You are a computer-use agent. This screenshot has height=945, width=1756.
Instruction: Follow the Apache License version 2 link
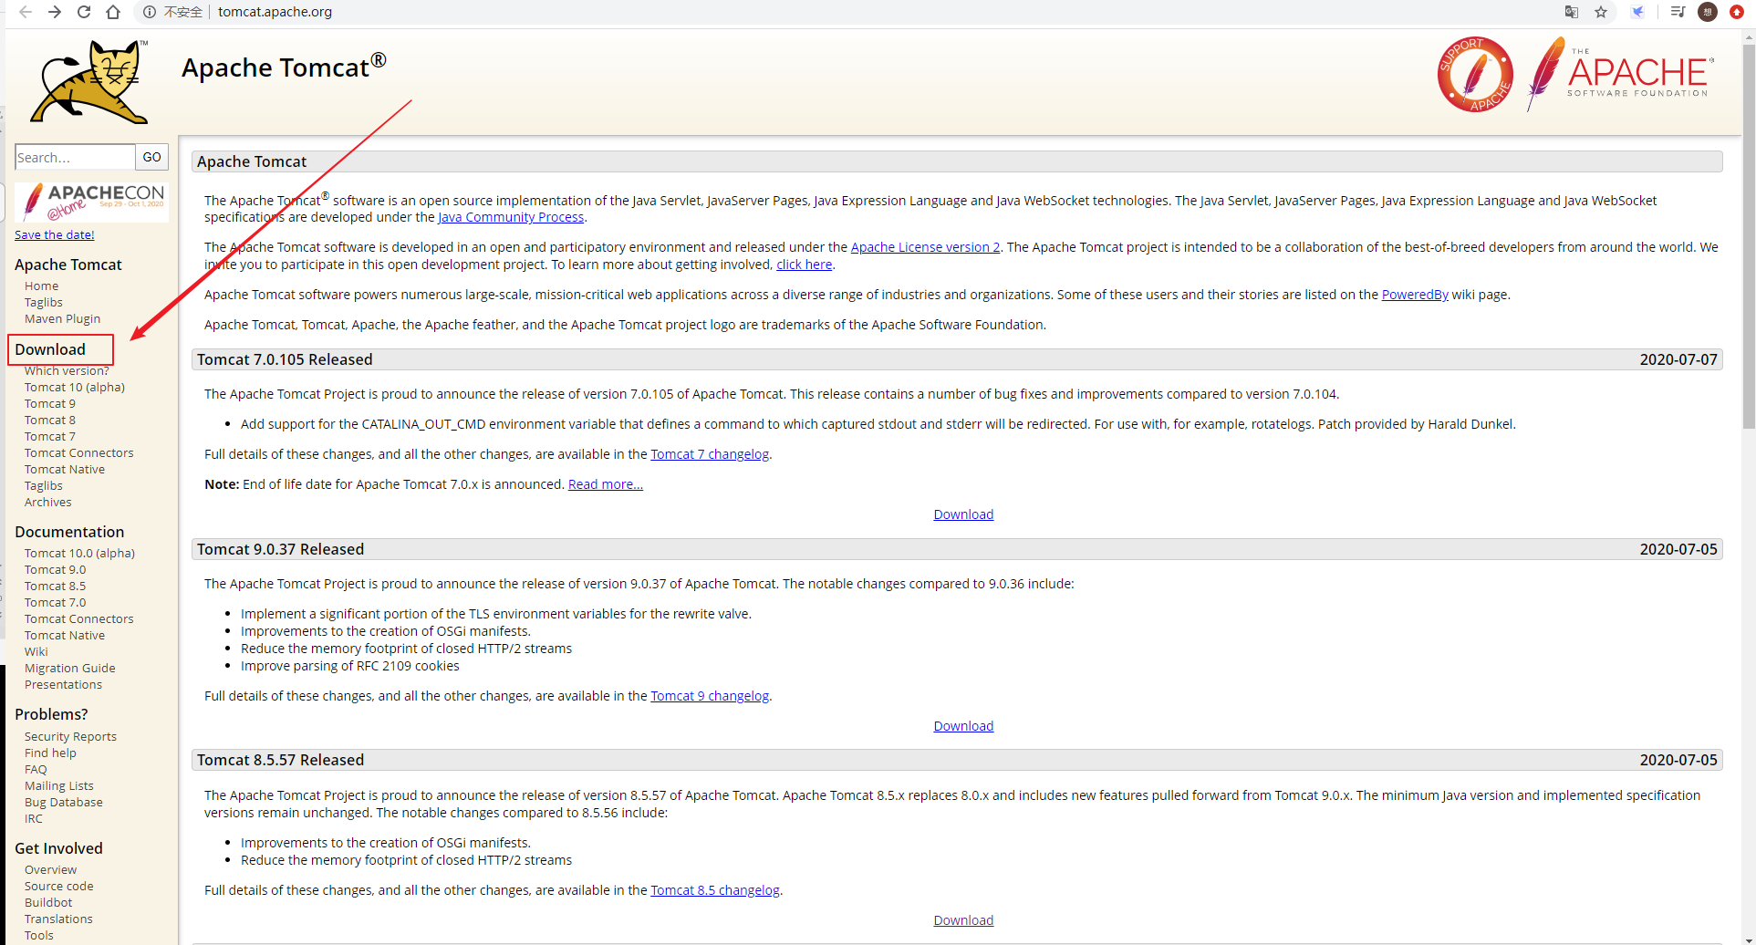(x=925, y=247)
